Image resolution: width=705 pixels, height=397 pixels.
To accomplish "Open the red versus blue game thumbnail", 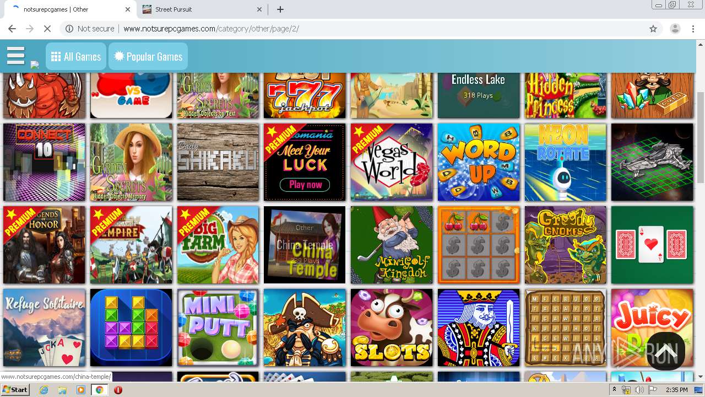I will pos(131,95).
